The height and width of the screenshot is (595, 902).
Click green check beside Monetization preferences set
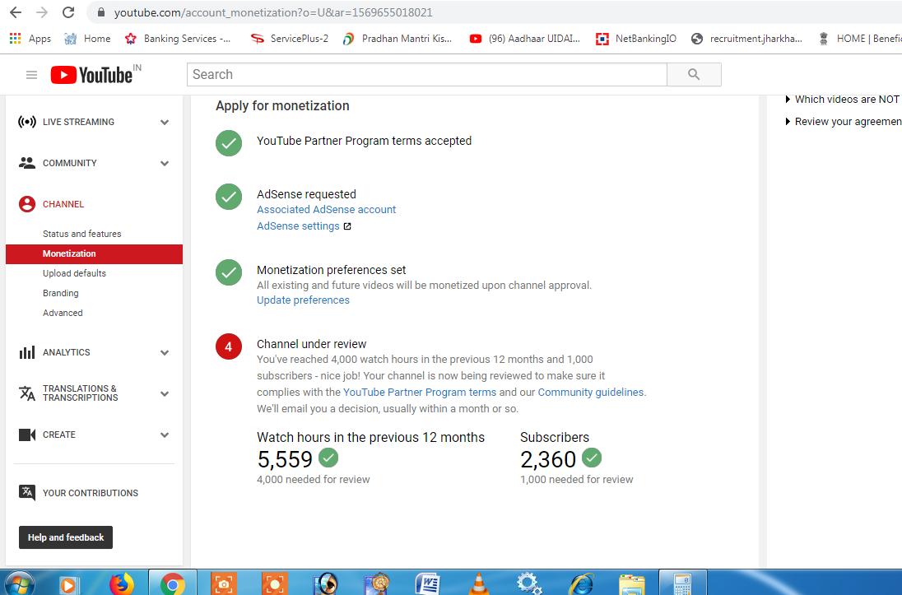pyautogui.click(x=228, y=272)
